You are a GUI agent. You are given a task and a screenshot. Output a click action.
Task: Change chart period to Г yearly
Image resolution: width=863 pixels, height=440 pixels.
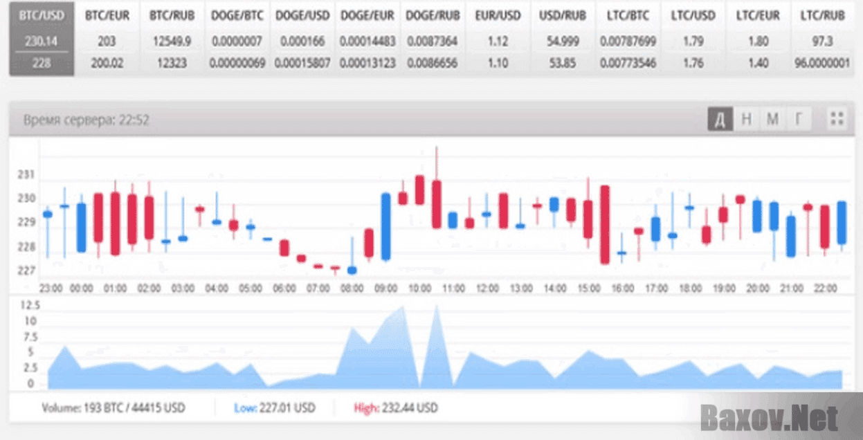click(x=799, y=119)
